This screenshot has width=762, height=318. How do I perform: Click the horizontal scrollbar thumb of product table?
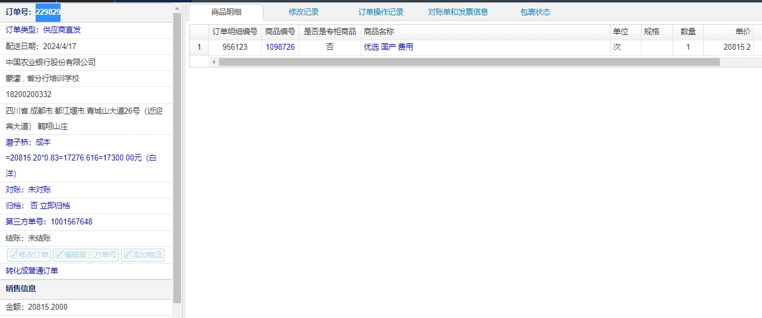pyautogui.click(x=469, y=62)
